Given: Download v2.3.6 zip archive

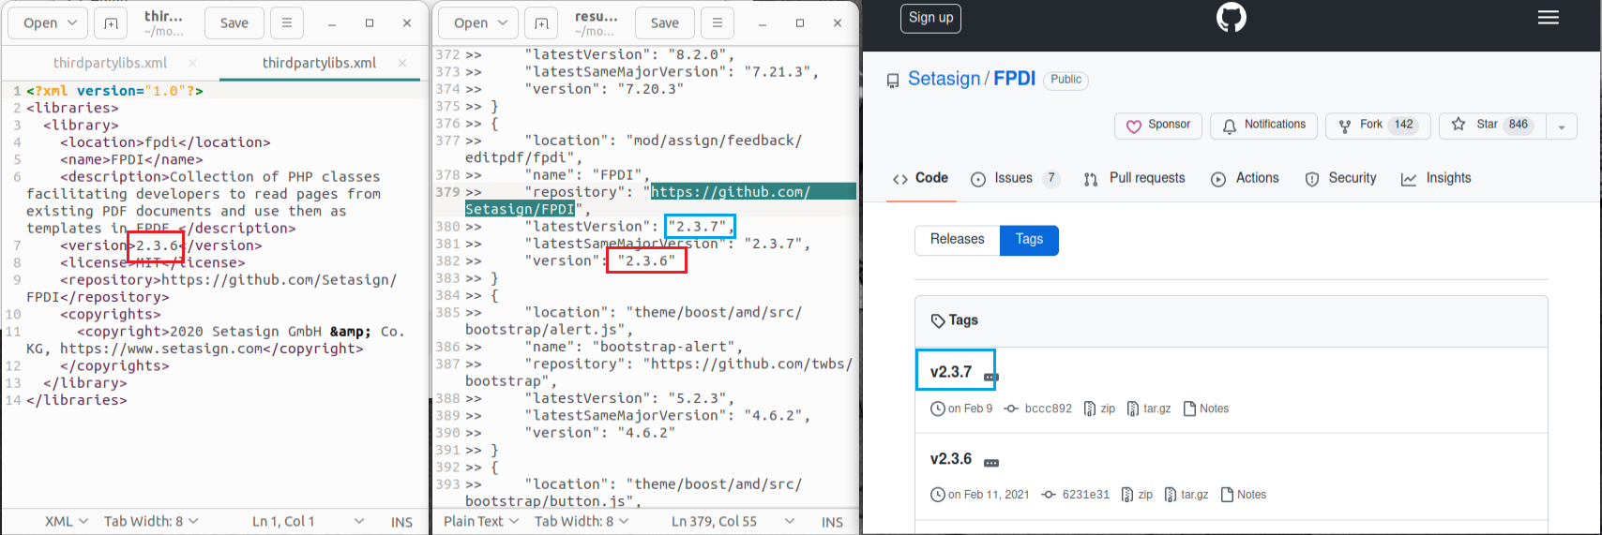Looking at the screenshot, I should (1137, 495).
